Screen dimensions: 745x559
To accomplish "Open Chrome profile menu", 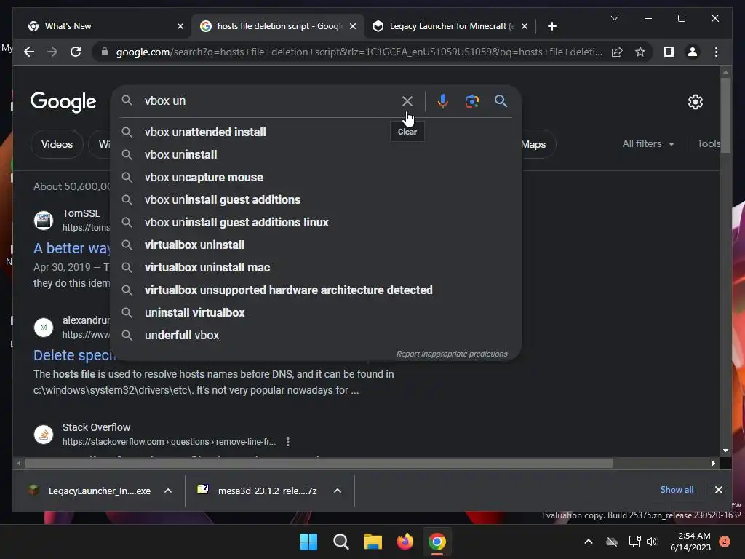I will tap(693, 52).
